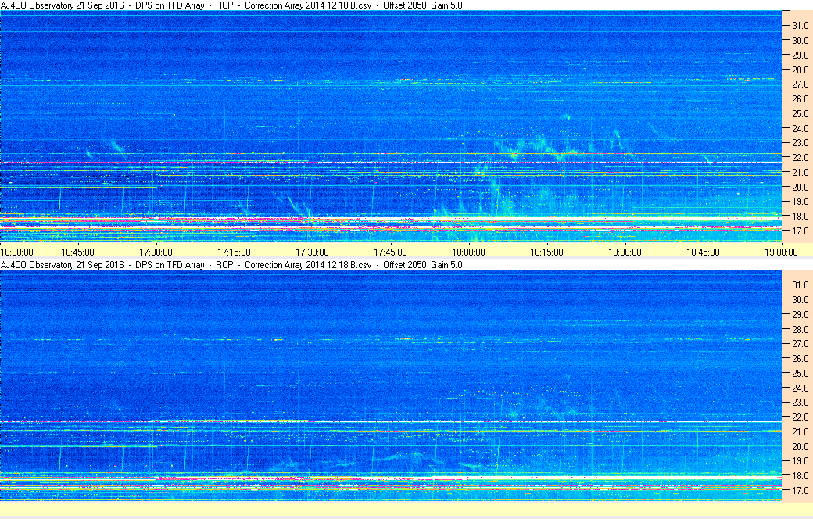Click the 18:00:00 time axis label
813x519 pixels.
(x=468, y=252)
